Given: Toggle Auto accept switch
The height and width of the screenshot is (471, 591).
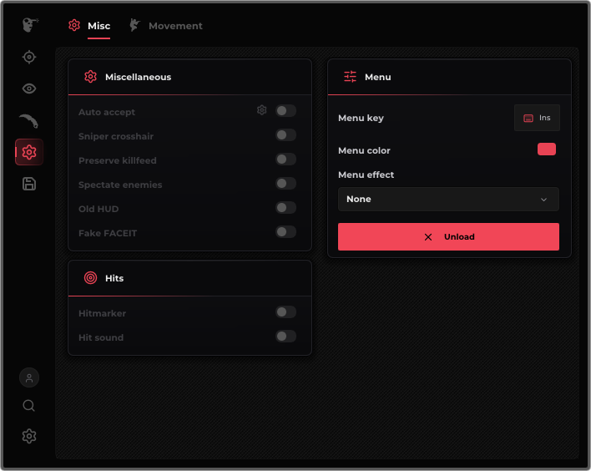Looking at the screenshot, I should (285, 111).
